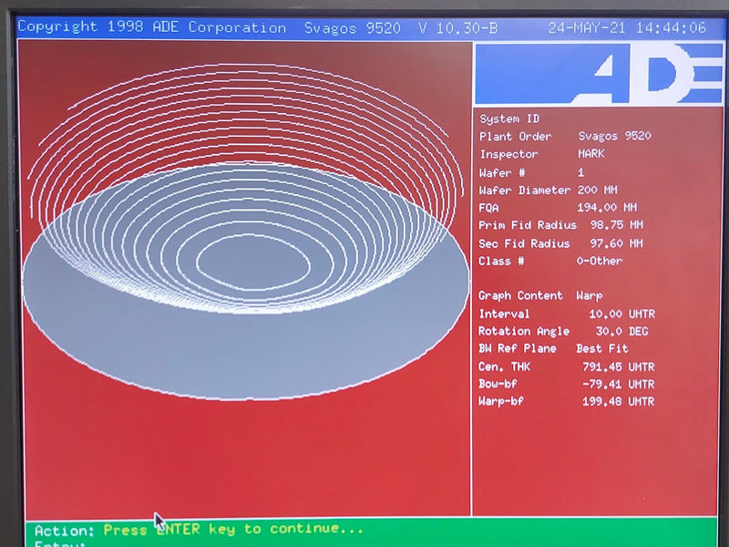Click BW Ref Plane value "Best Fit"
The image size is (729, 547).
602,348
